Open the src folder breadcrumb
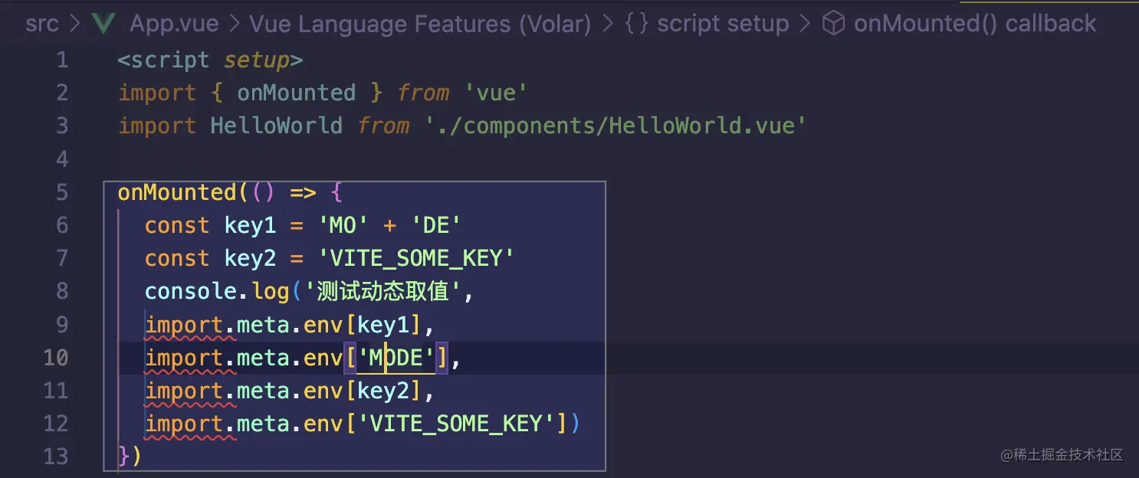Screen dimensions: 1139x478 click(x=42, y=25)
